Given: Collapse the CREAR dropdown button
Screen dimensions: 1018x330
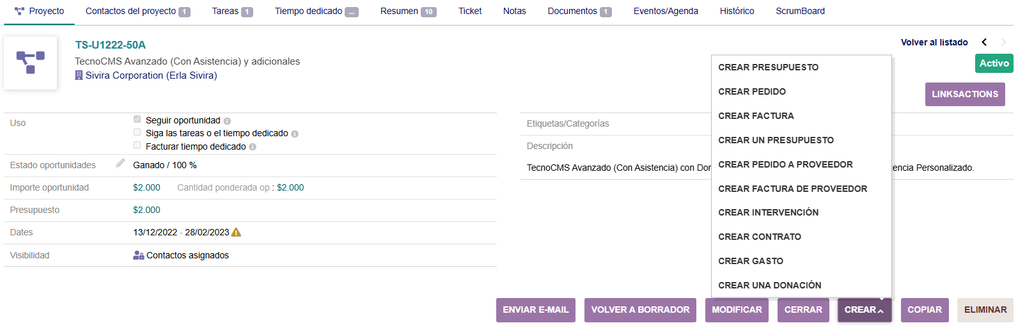Looking at the screenshot, I should point(864,310).
